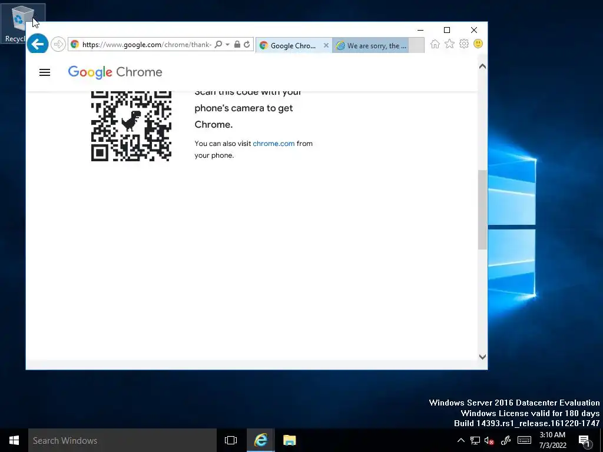
Task: Expand the address bar autocomplete dropdown arrow
Action: (x=228, y=45)
